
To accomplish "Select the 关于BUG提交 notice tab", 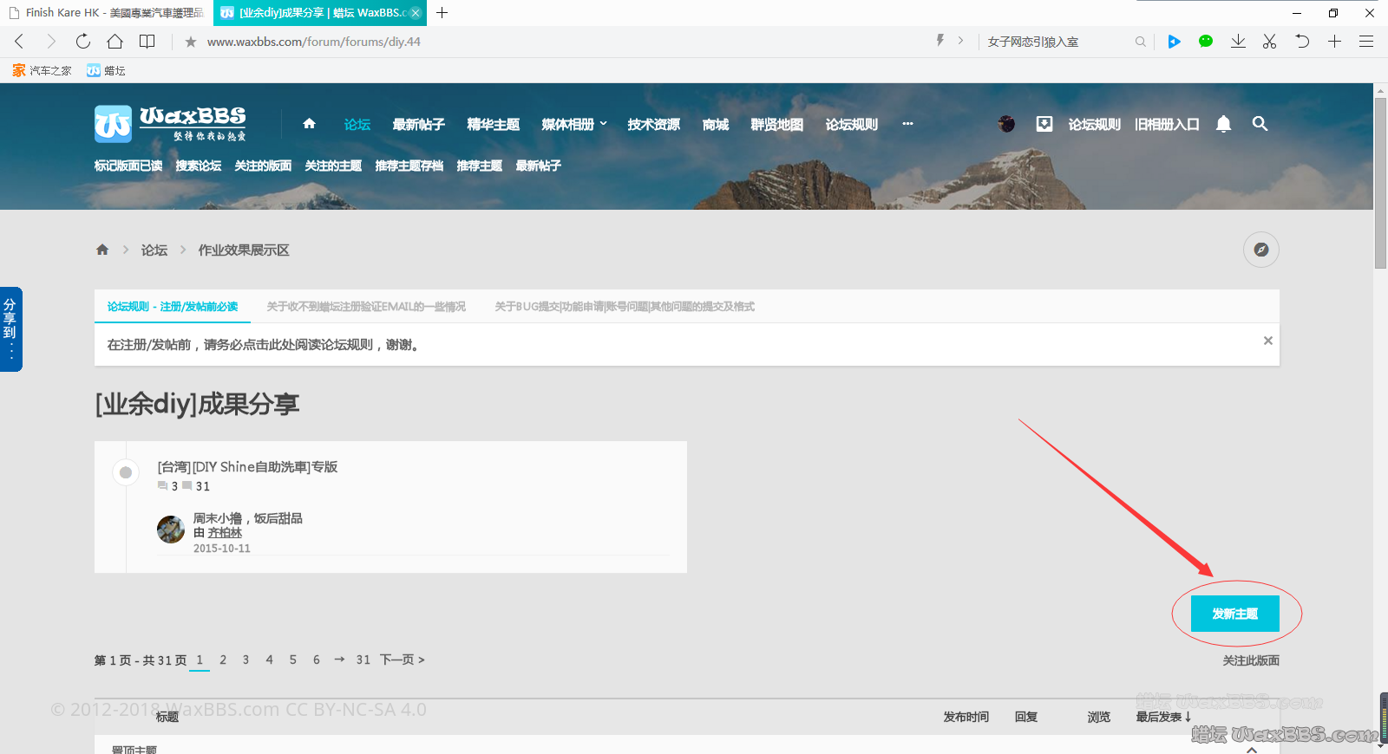I will tap(625, 306).
